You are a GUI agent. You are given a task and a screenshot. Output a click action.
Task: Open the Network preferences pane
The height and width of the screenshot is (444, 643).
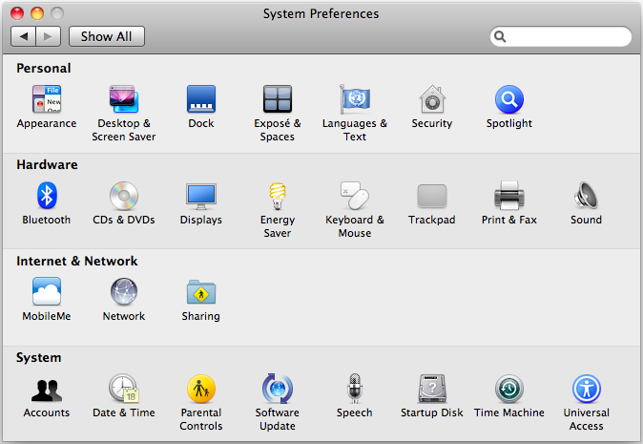(x=124, y=293)
